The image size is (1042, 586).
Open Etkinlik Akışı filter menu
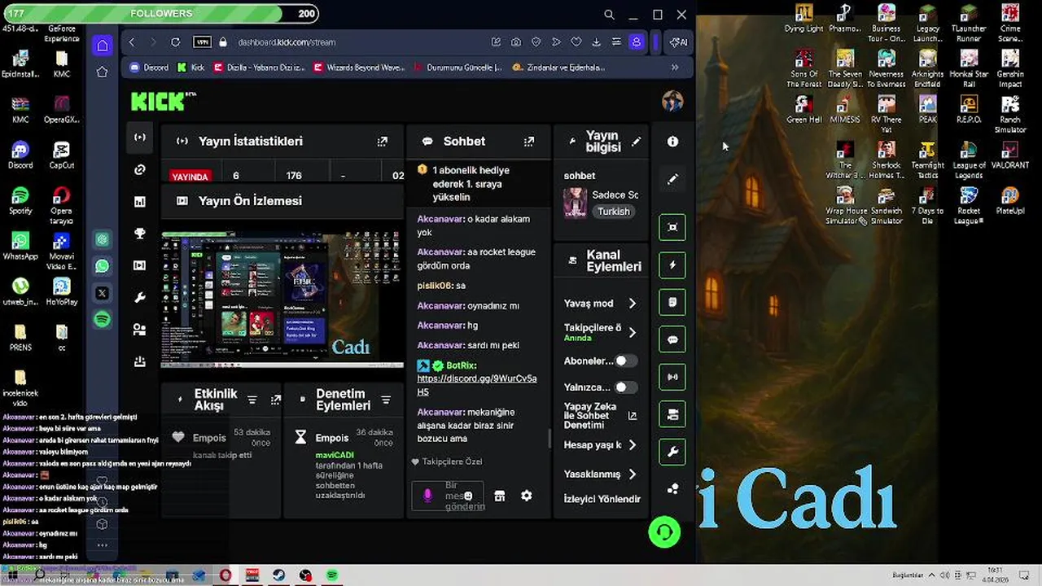[x=252, y=400]
